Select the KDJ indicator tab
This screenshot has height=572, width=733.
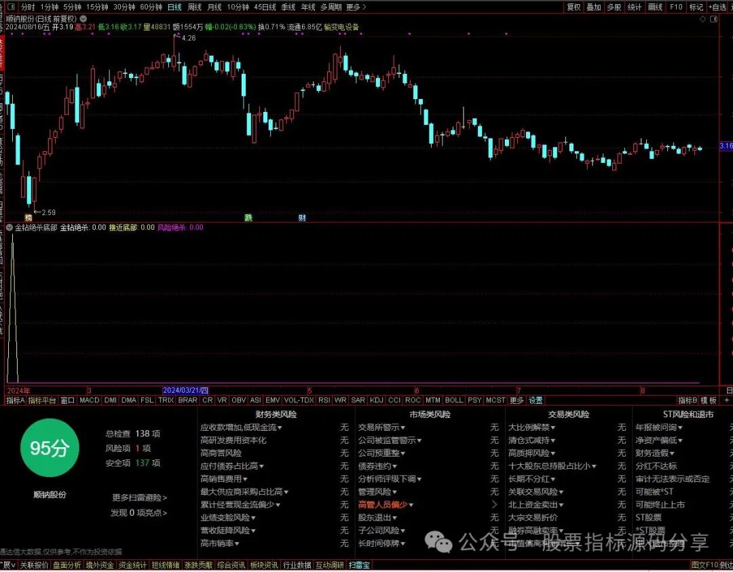376,400
